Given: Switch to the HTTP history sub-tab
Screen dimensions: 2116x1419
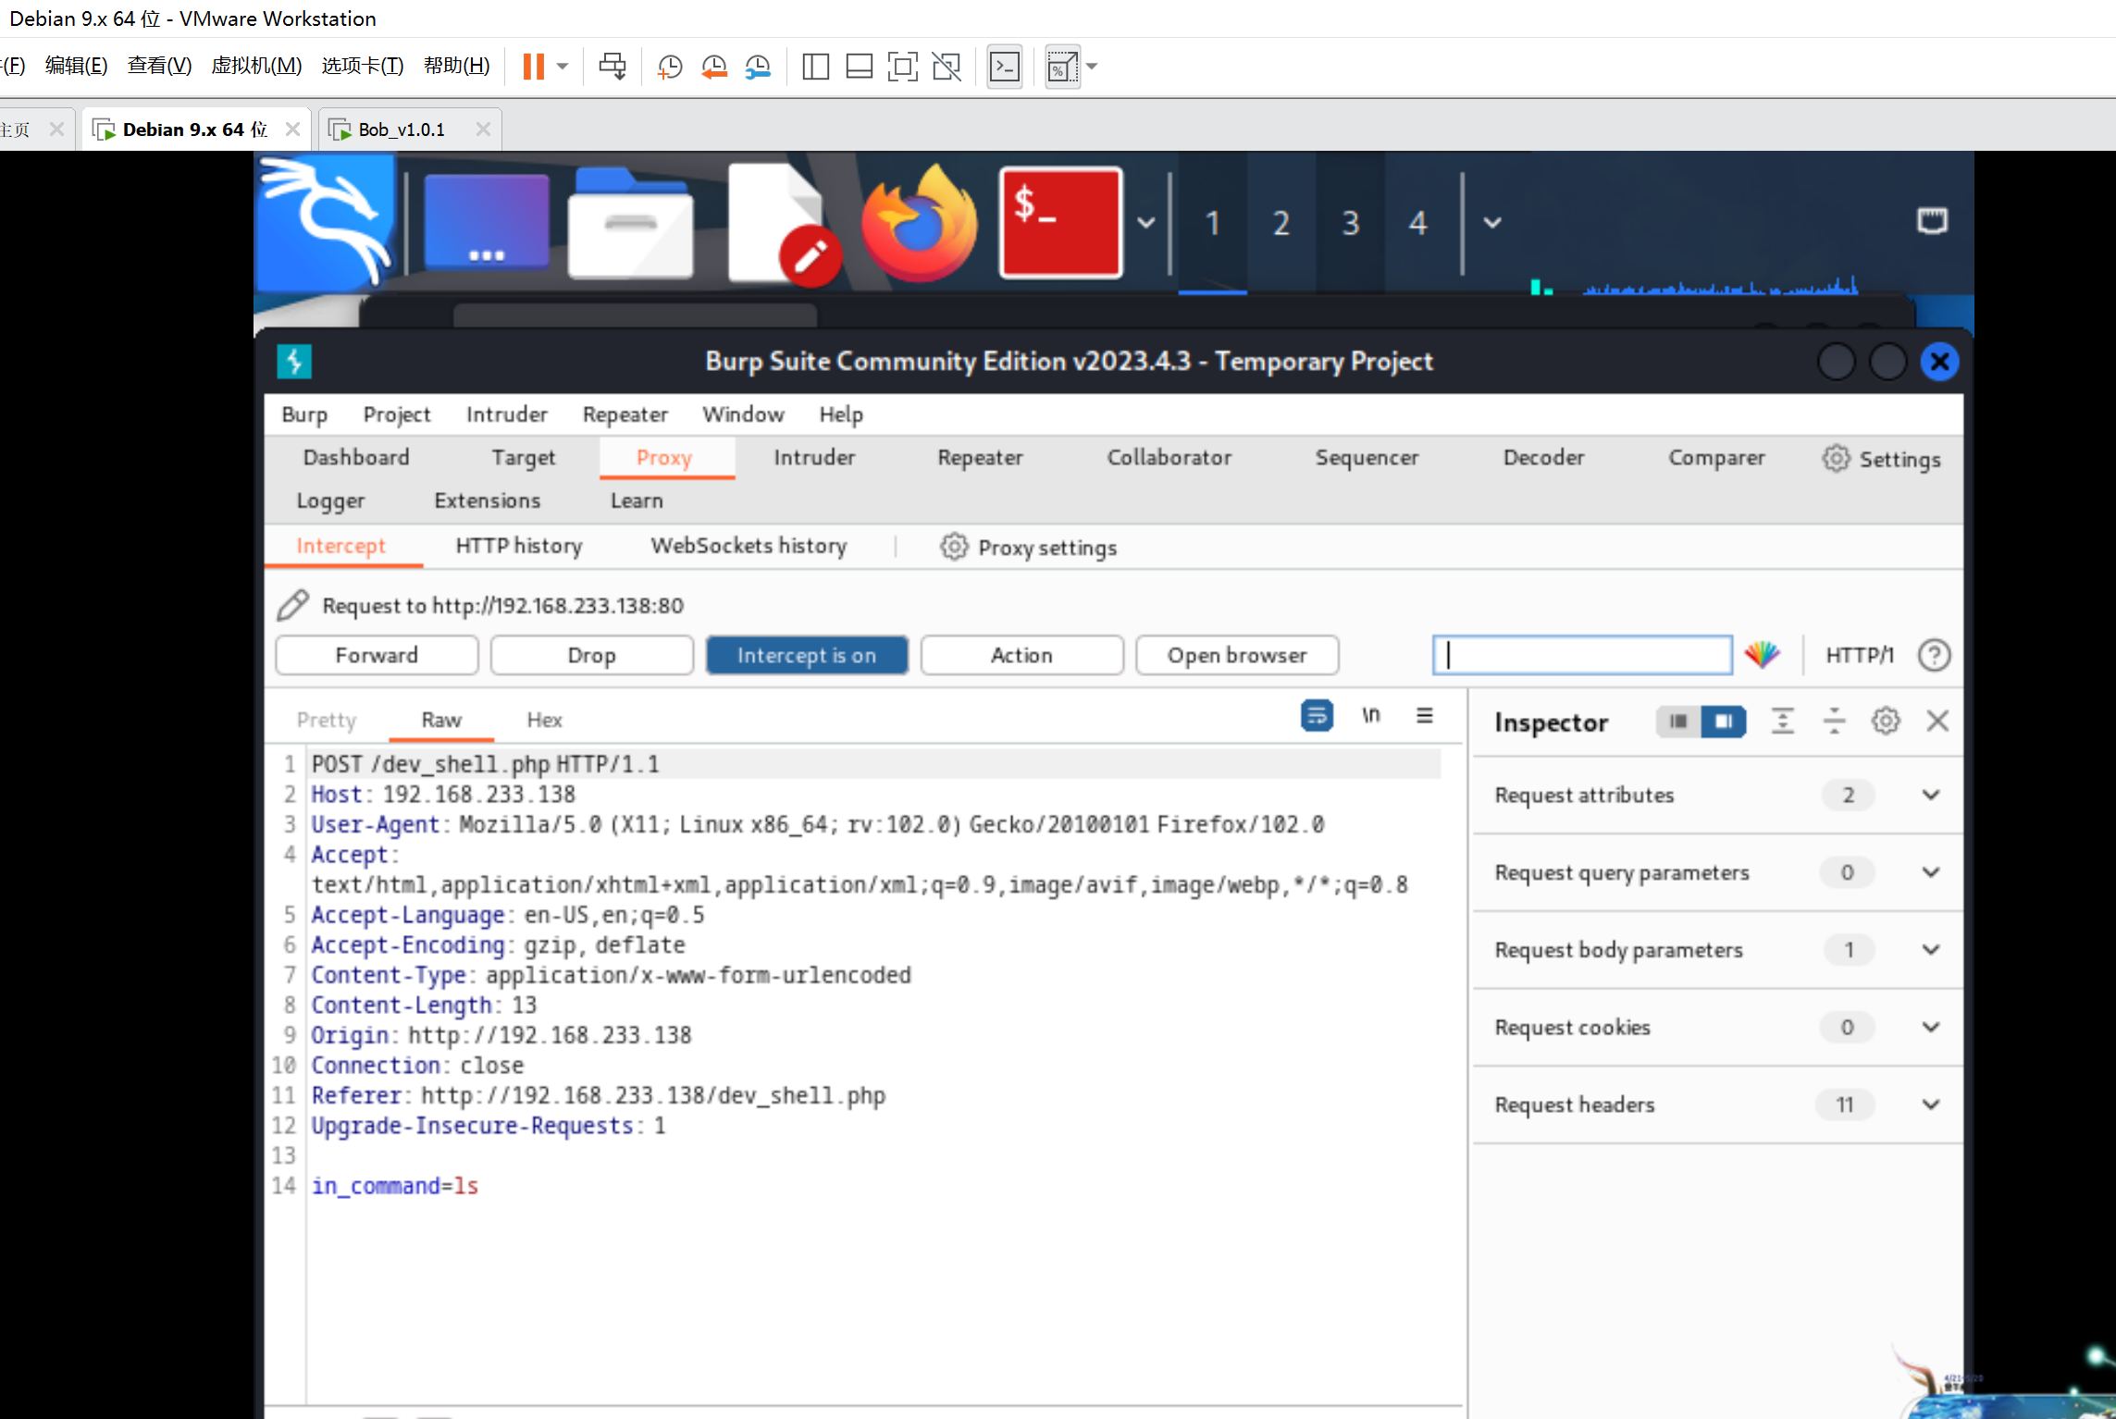Looking at the screenshot, I should click(519, 547).
